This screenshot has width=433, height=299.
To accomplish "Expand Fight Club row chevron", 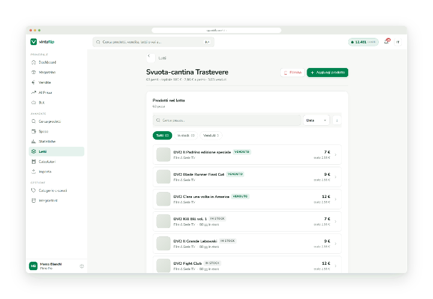I will click(x=336, y=266).
